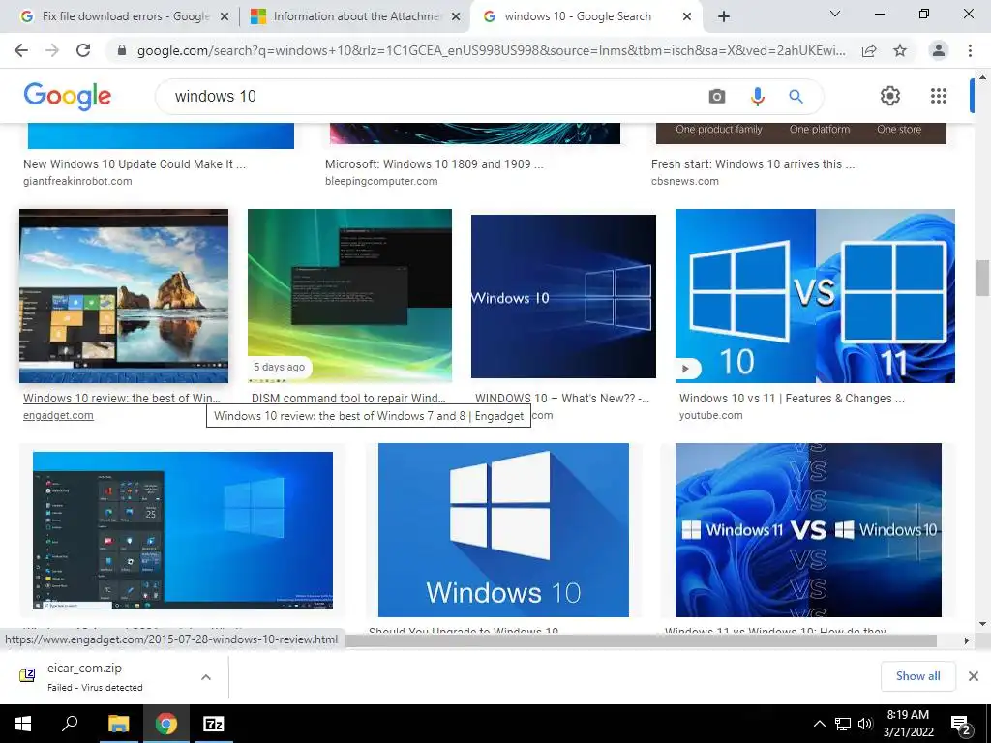This screenshot has height=743, width=991.
Task: Click the vertical page scrollbar thumb
Action: (982, 278)
